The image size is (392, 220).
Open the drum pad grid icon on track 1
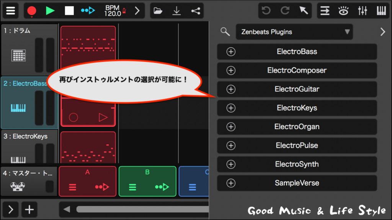(x=18, y=55)
